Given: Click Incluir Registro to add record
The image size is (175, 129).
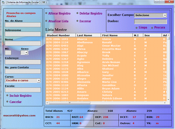Looking at the screenshot, I should (x=20, y=96).
